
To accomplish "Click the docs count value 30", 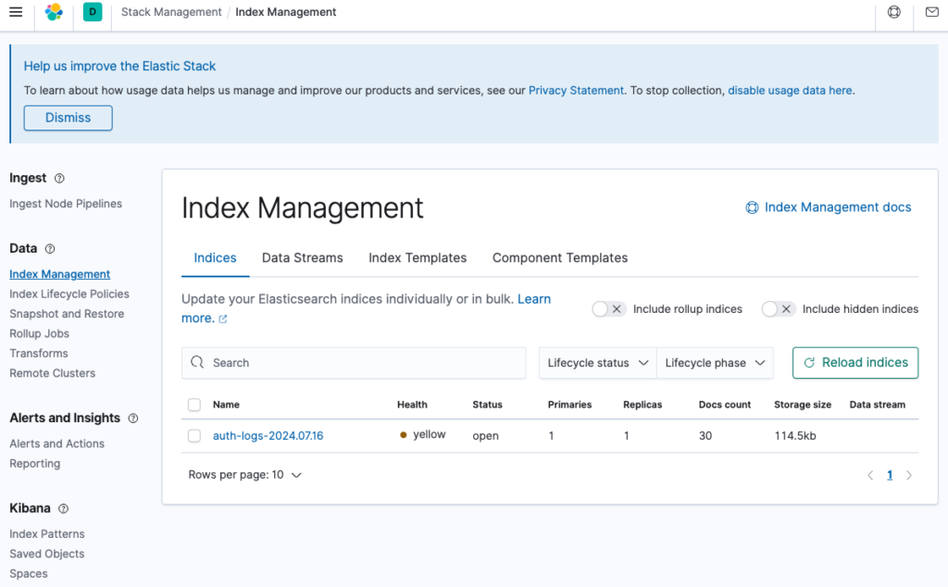I will 705,436.
